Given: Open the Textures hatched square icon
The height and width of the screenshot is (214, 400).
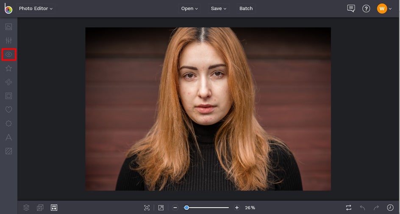Looking at the screenshot, I should coord(8,151).
